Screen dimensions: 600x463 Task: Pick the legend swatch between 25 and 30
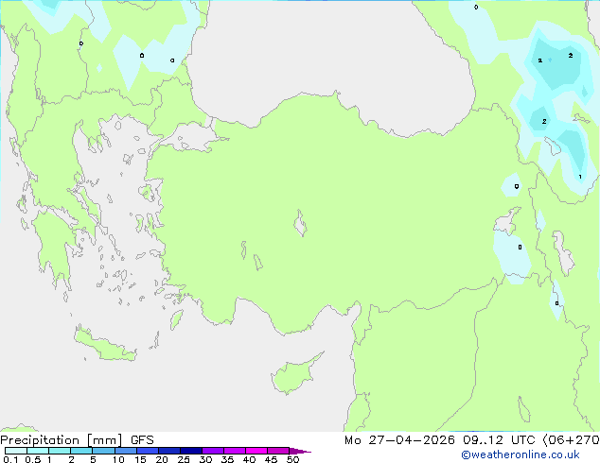(191, 451)
